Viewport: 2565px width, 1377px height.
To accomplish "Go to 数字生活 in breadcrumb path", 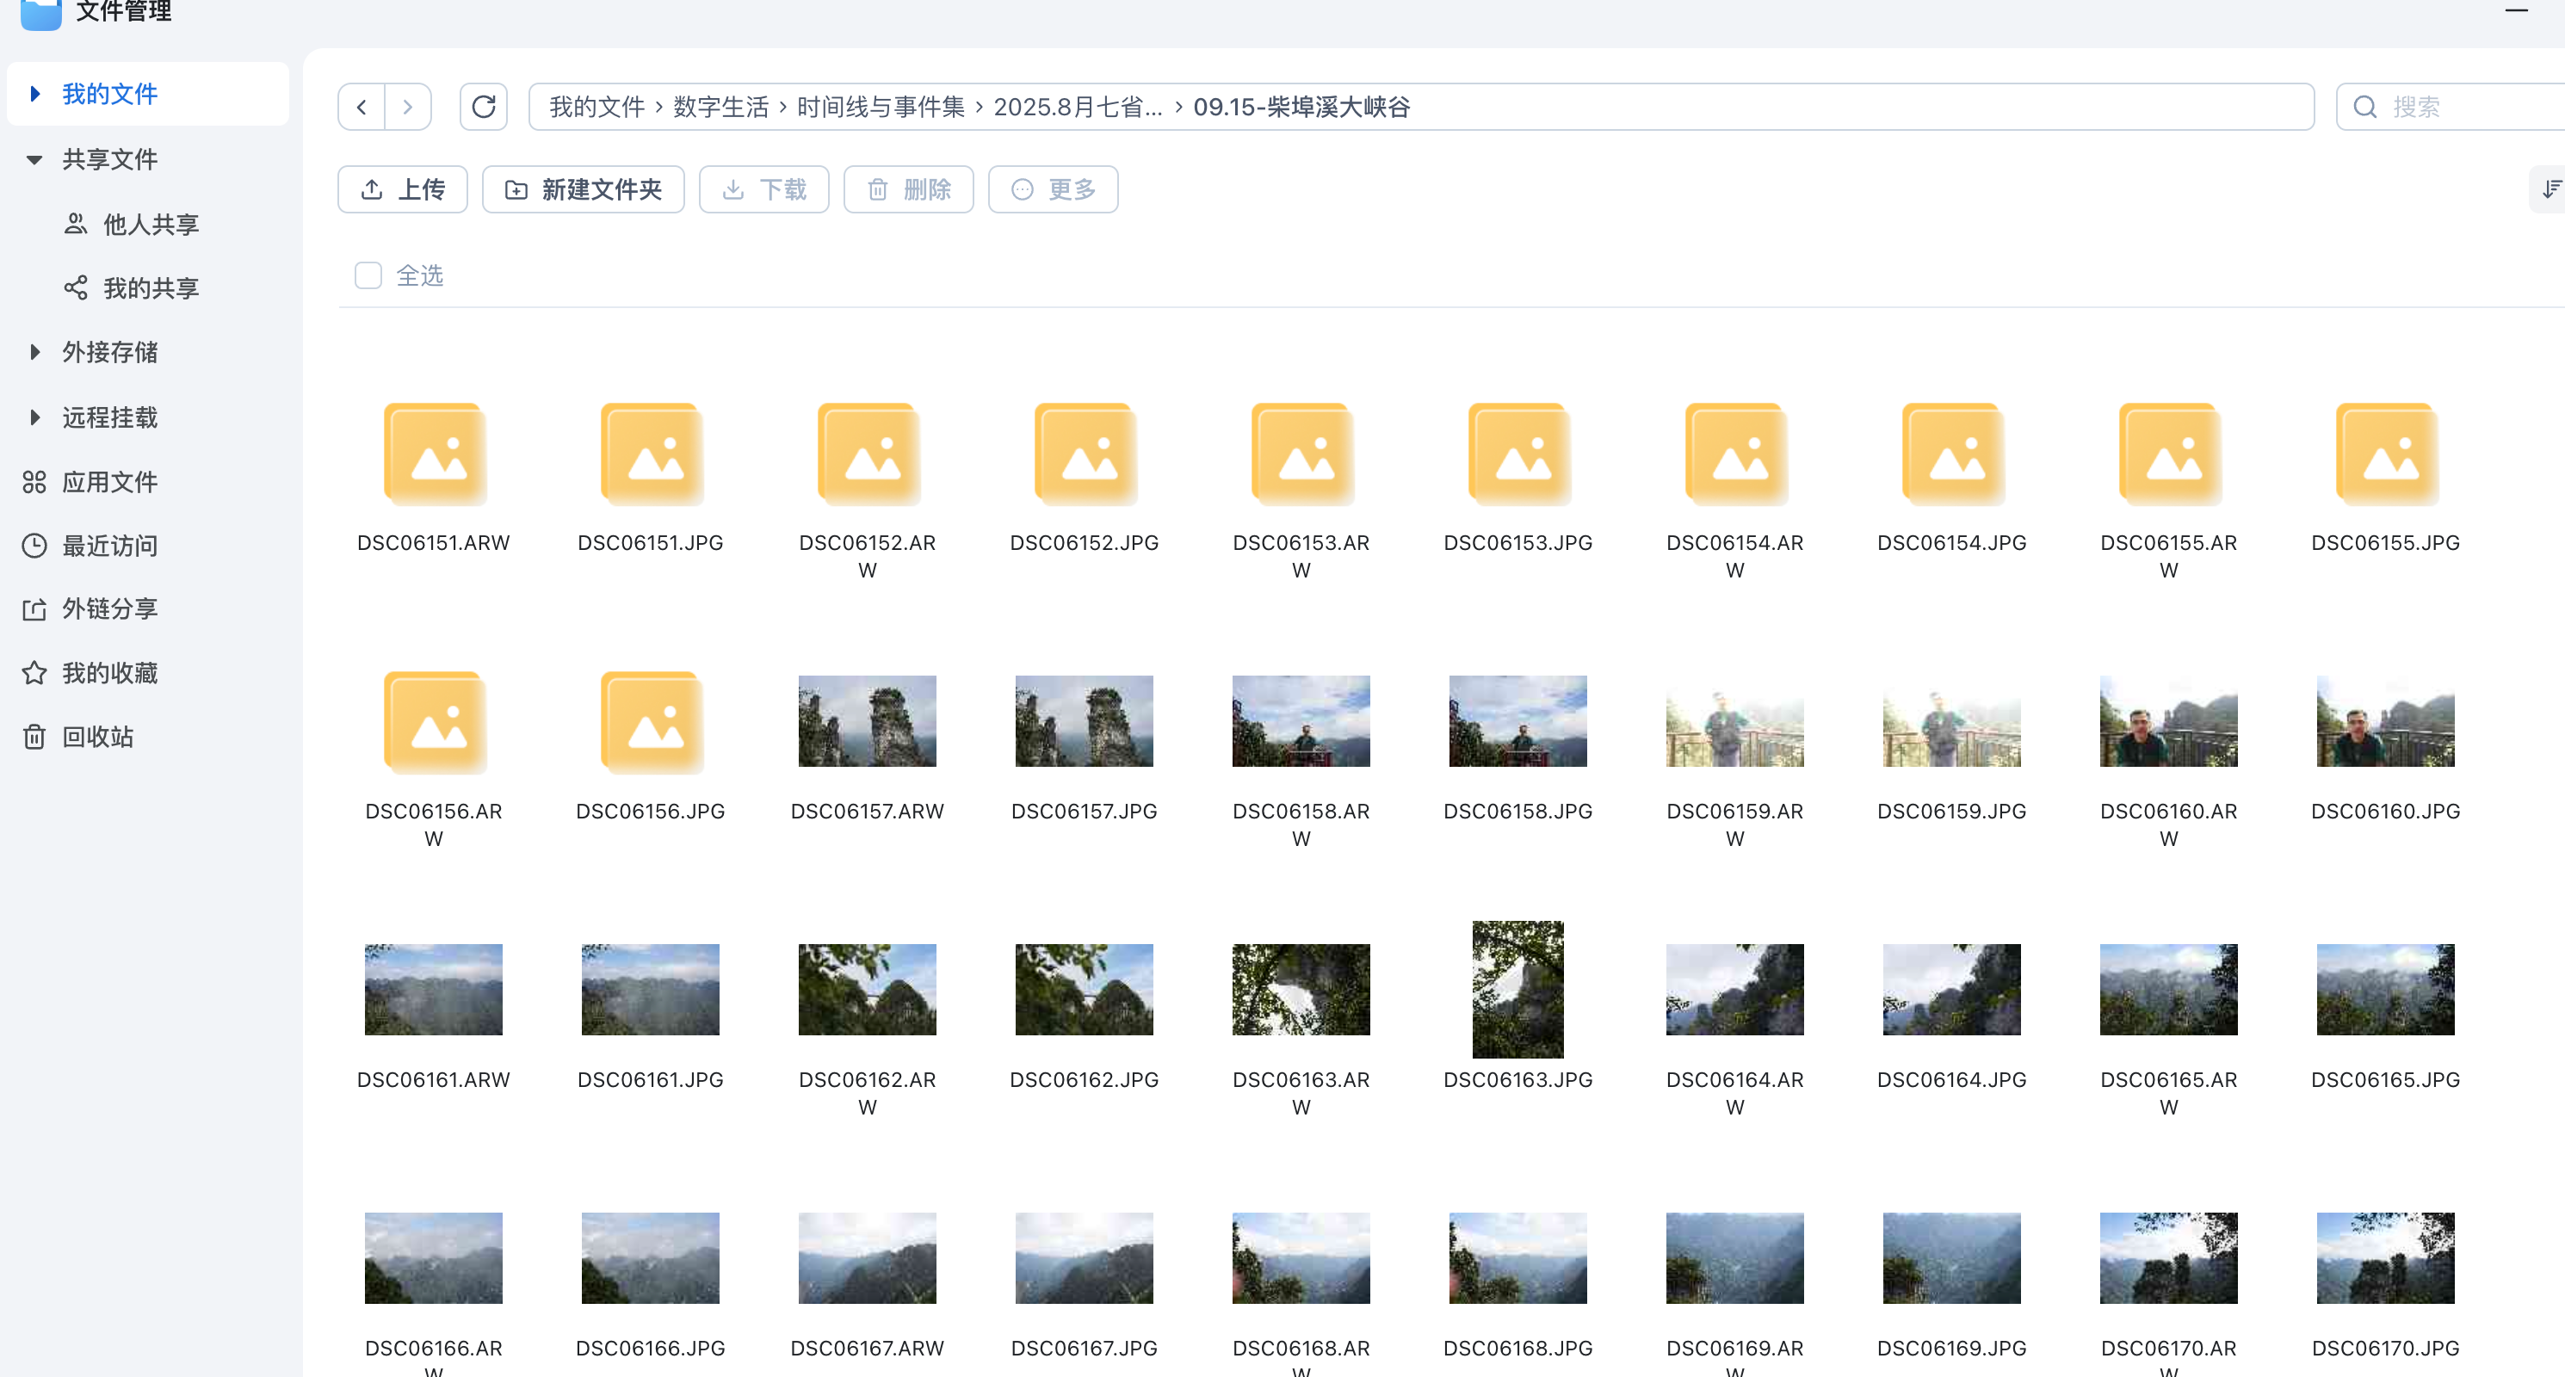I will (720, 107).
